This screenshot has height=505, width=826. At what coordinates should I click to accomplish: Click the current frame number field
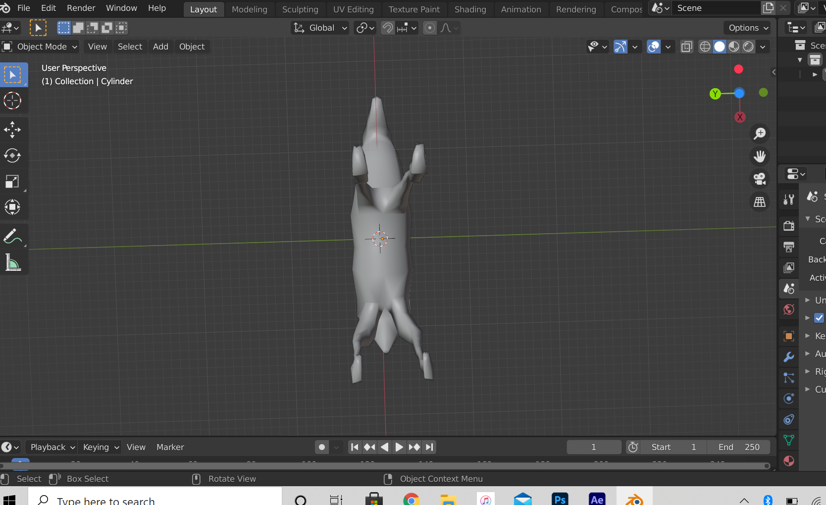(x=594, y=447)
